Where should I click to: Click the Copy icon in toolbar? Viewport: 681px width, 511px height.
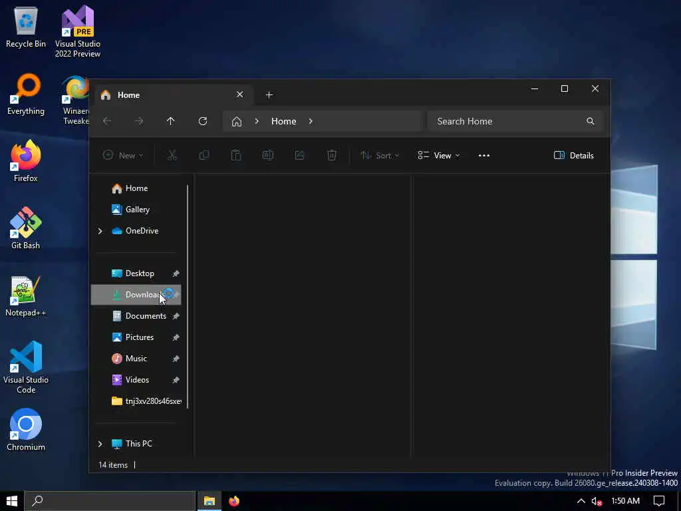204,155
